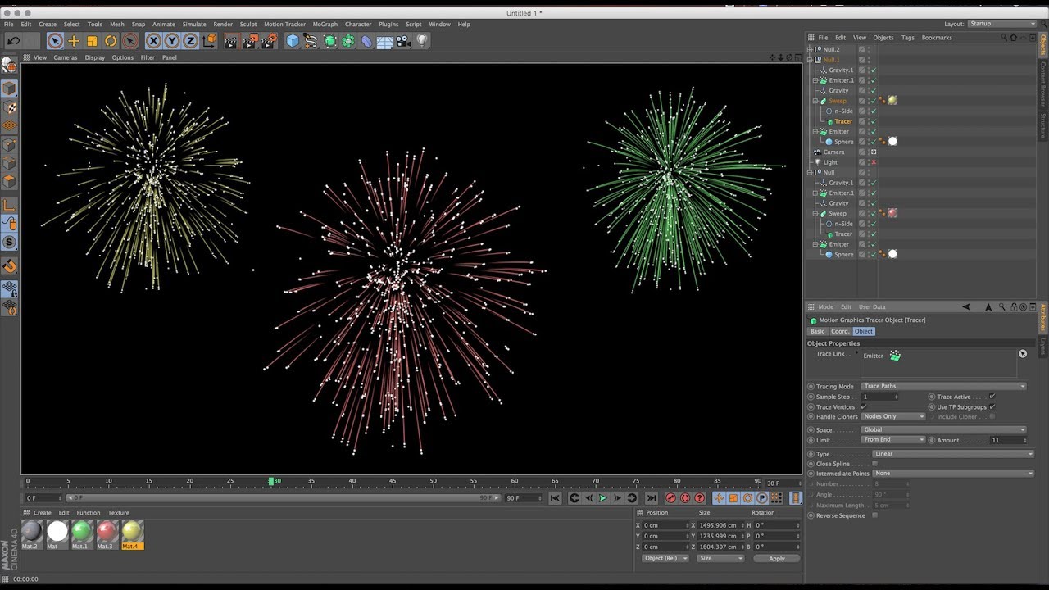Open the Render menu
The height and width of the screenshot is (590, 1049).
[223, 25]
